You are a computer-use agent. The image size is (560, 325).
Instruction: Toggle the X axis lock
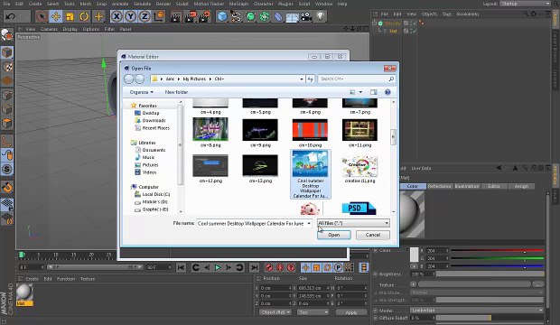(117, 16)
